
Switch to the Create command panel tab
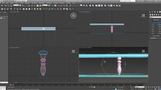(x=150, y=12)
